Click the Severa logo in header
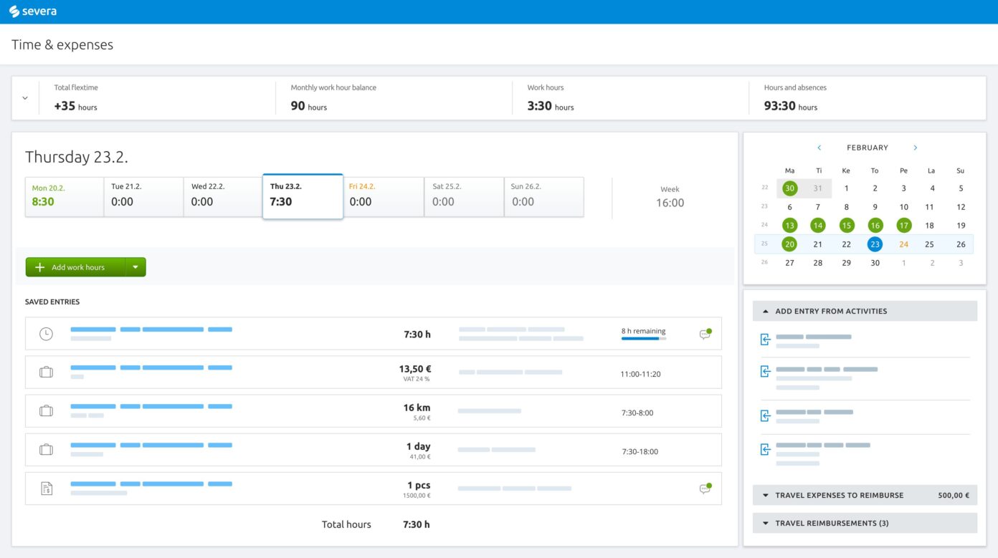This screenshot has height=558, width=998. click(x=33, y=11)
